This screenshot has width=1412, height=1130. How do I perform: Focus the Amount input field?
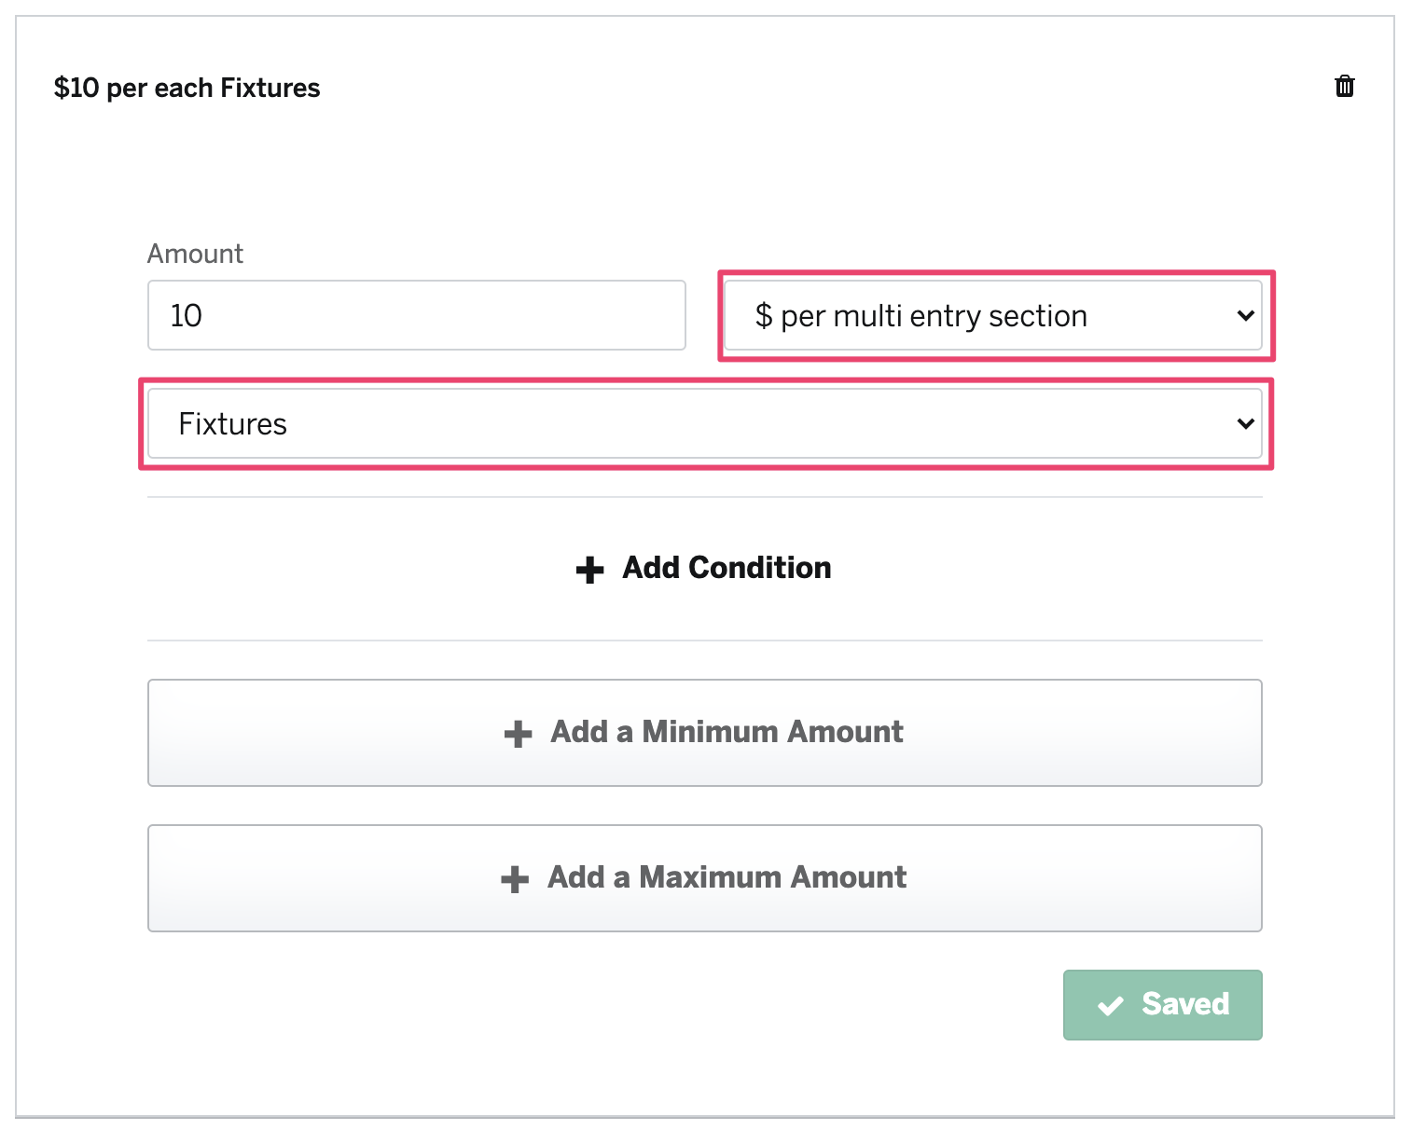coord(417,315)
